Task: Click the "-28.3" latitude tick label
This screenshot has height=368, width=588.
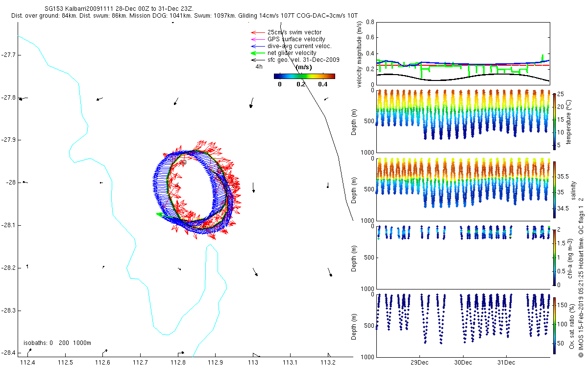Action: click(x=9, y=311)
